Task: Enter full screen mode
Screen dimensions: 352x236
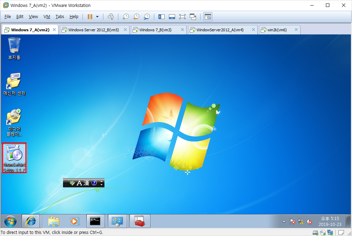Action: (182, 17)
